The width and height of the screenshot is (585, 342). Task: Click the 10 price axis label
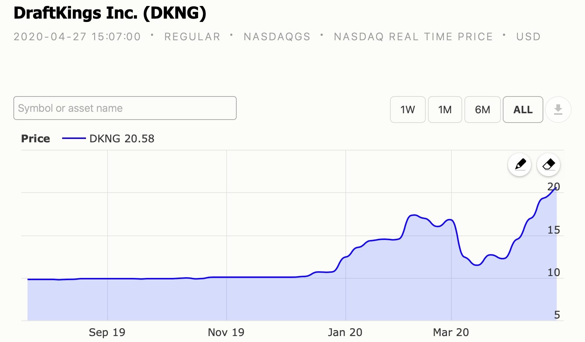click(554, 272)
